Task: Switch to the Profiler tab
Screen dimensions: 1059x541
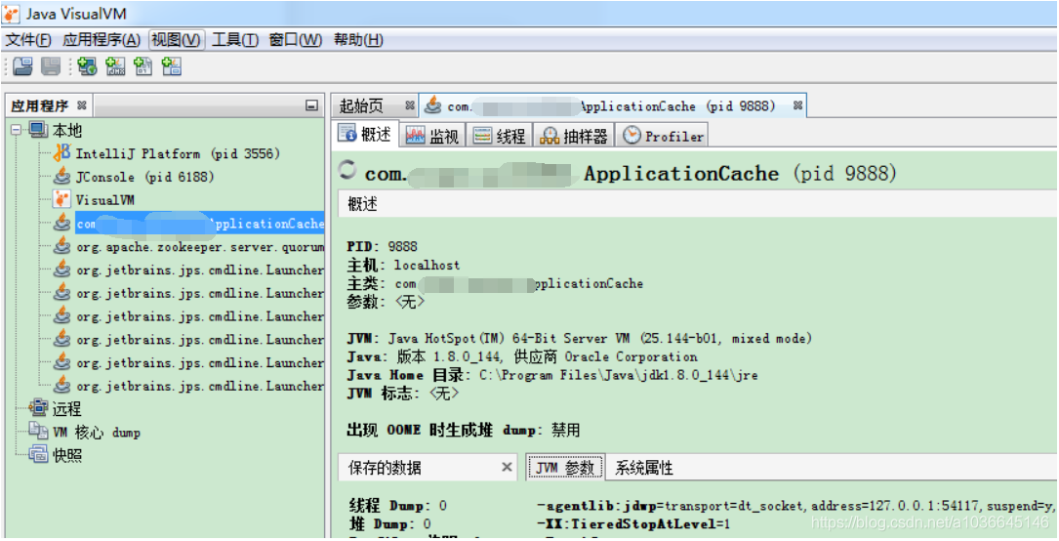Action: click(x=663, y=136)
